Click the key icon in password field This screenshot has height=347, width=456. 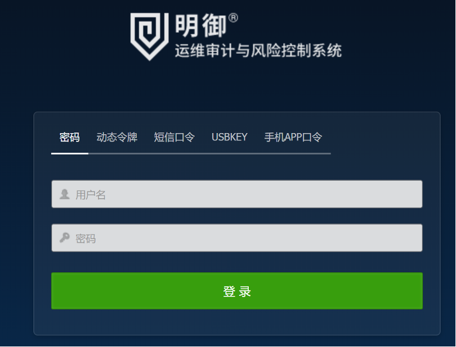pyautogui.click(x=65, y=238)
